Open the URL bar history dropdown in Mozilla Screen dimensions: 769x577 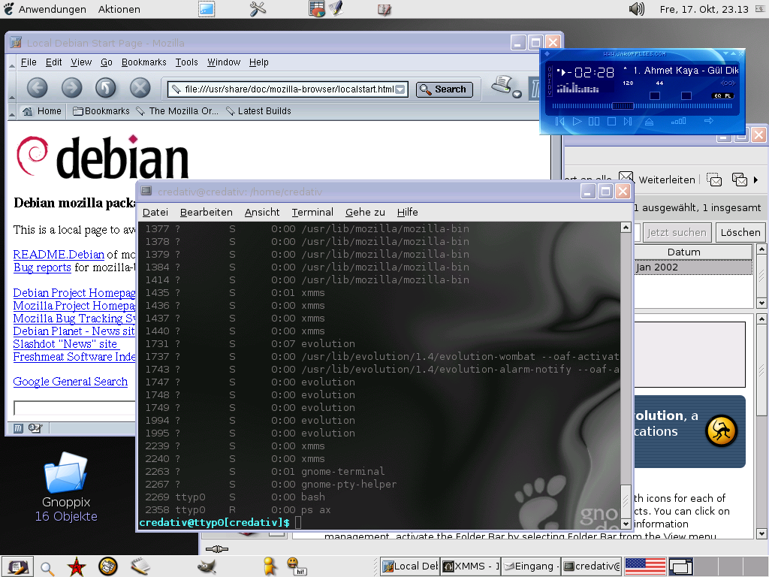click(x=401, y=89)
